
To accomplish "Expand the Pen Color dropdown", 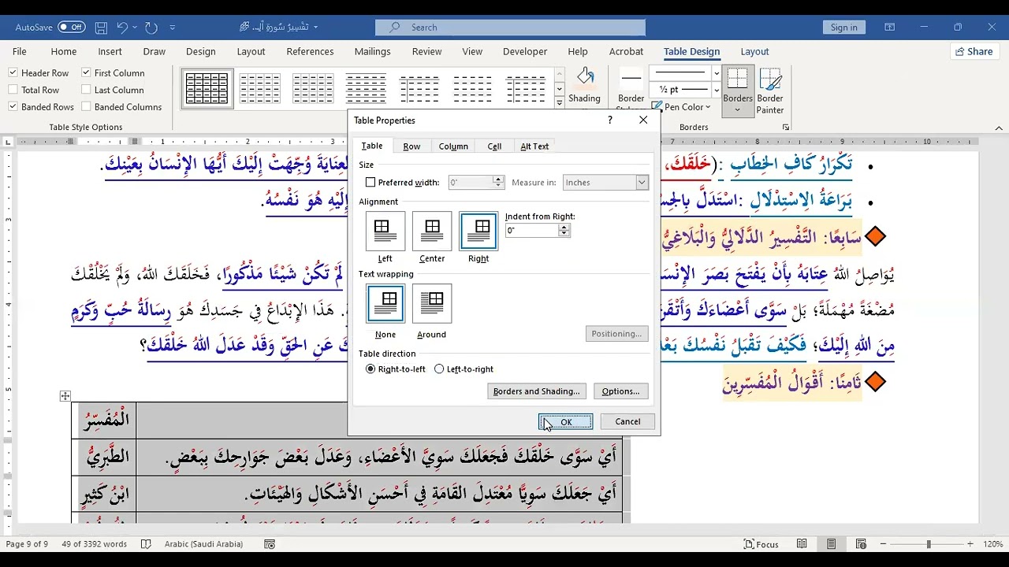I will point(708,107).
